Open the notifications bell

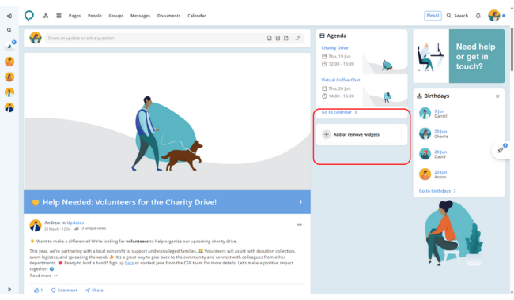coord(478,15)
